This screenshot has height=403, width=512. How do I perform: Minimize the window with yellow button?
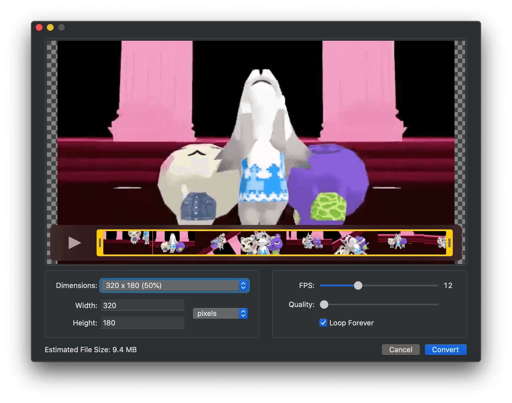click(x=50, y=27)
